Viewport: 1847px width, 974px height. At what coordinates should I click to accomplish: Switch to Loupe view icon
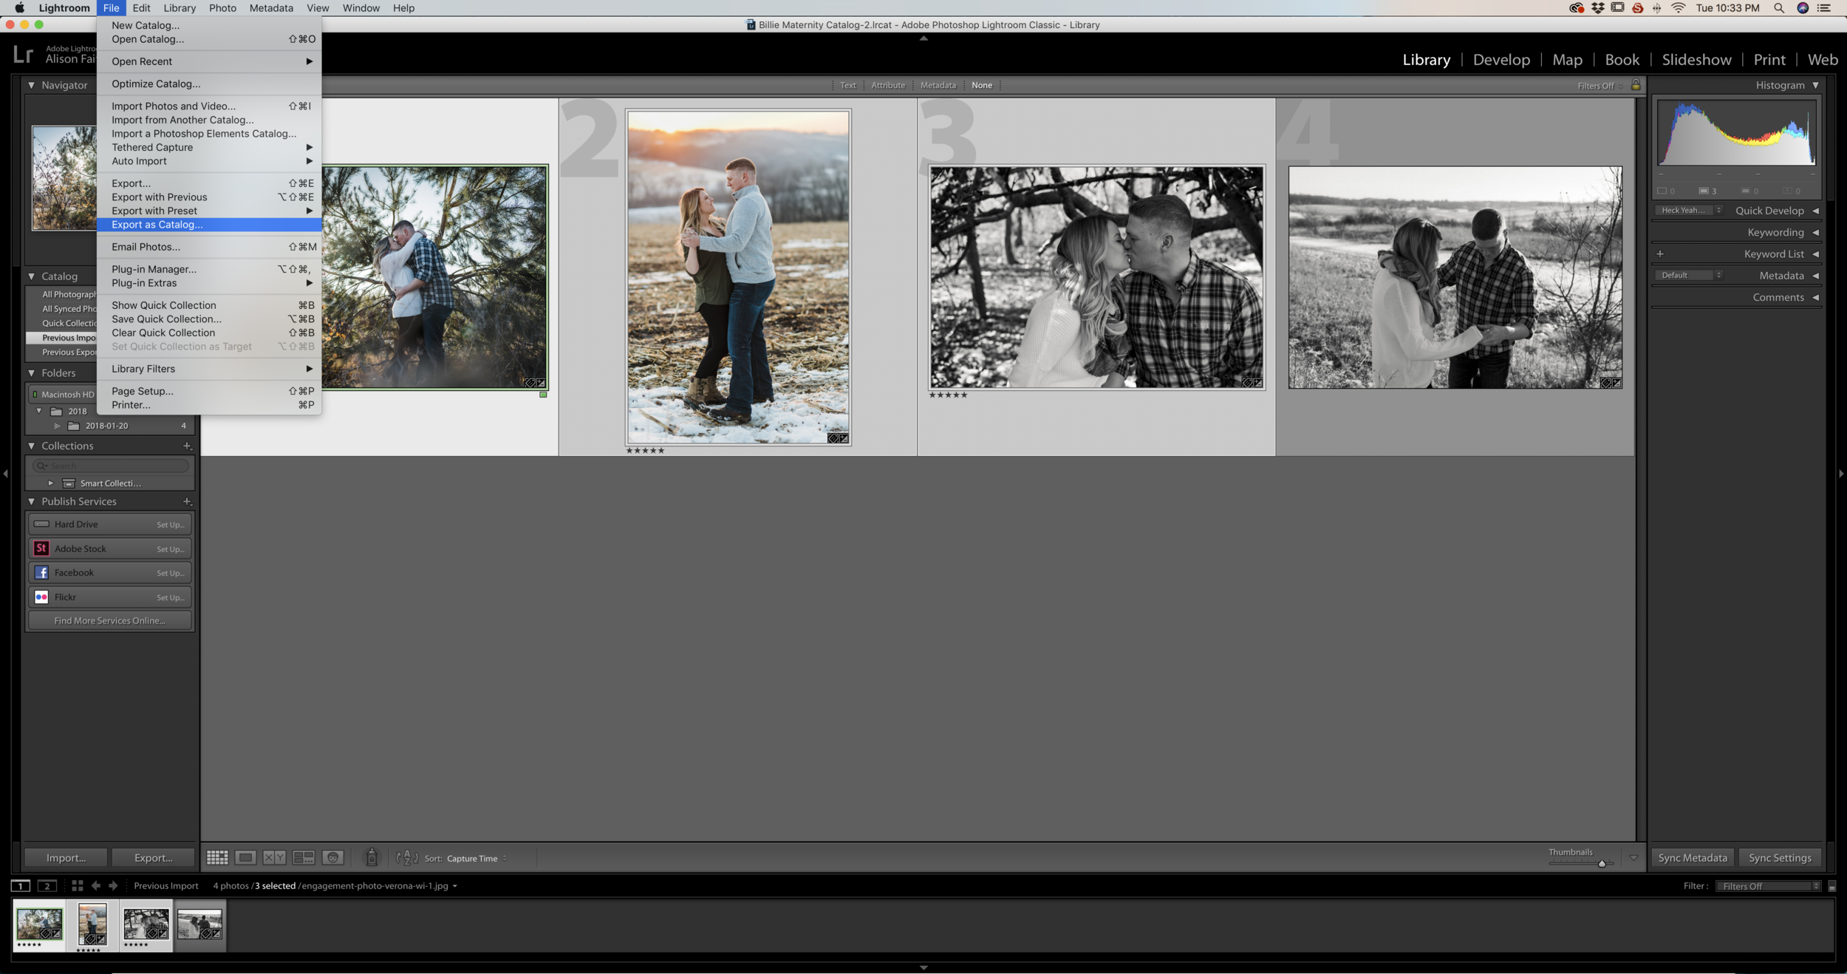point(246,857)
